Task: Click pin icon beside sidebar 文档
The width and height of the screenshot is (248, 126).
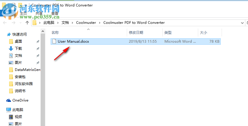Action: click(x=38, y=56)
